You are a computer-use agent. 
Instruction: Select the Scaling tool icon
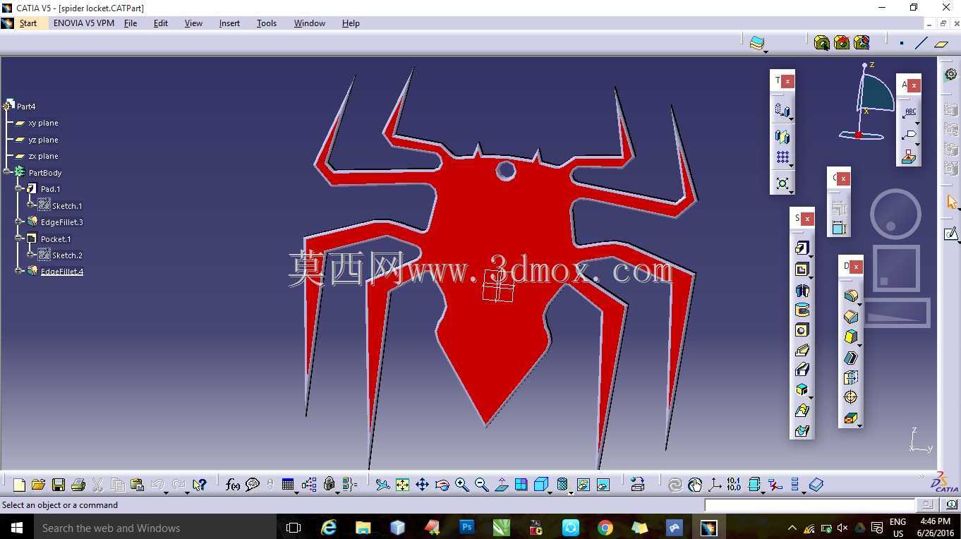click(782, 183)
